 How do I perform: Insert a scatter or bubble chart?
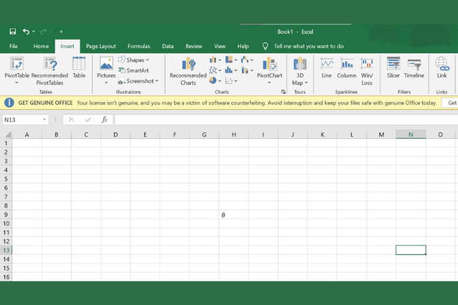click(231, 80)
